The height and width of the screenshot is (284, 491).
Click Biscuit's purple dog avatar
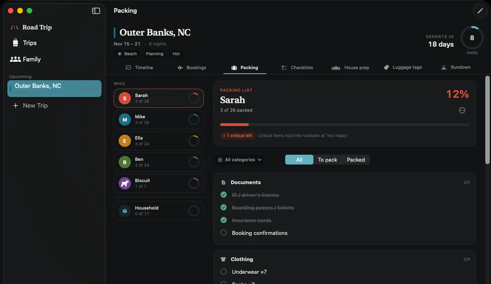coord(125,183)
